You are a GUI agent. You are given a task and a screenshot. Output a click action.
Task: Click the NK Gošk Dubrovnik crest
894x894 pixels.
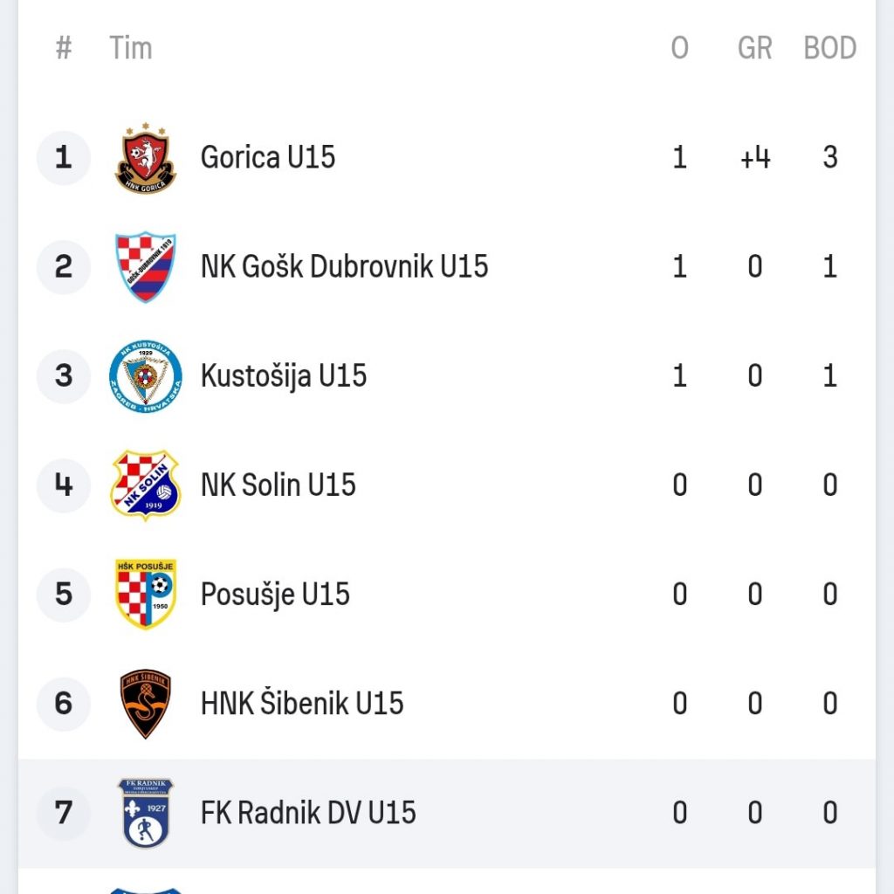point(146,267)
